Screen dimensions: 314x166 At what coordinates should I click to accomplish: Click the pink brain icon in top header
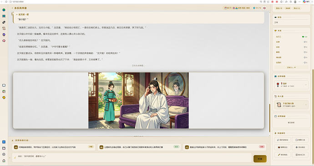(x=264, y=8)
